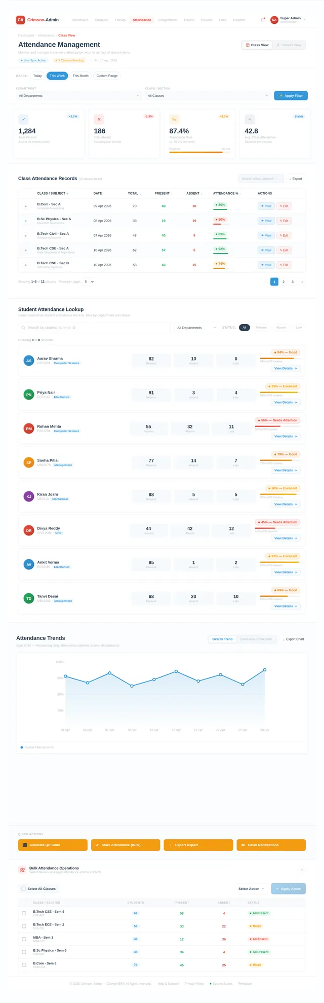Tick the checkbox for B.Tech CSE - Sem 4
Screen dimensions: 324x1003
24,913
